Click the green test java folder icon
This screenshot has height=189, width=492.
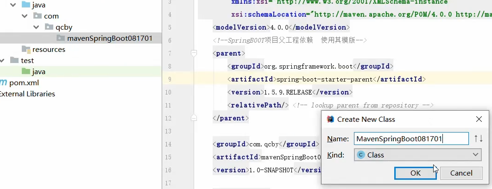(26, 72)
